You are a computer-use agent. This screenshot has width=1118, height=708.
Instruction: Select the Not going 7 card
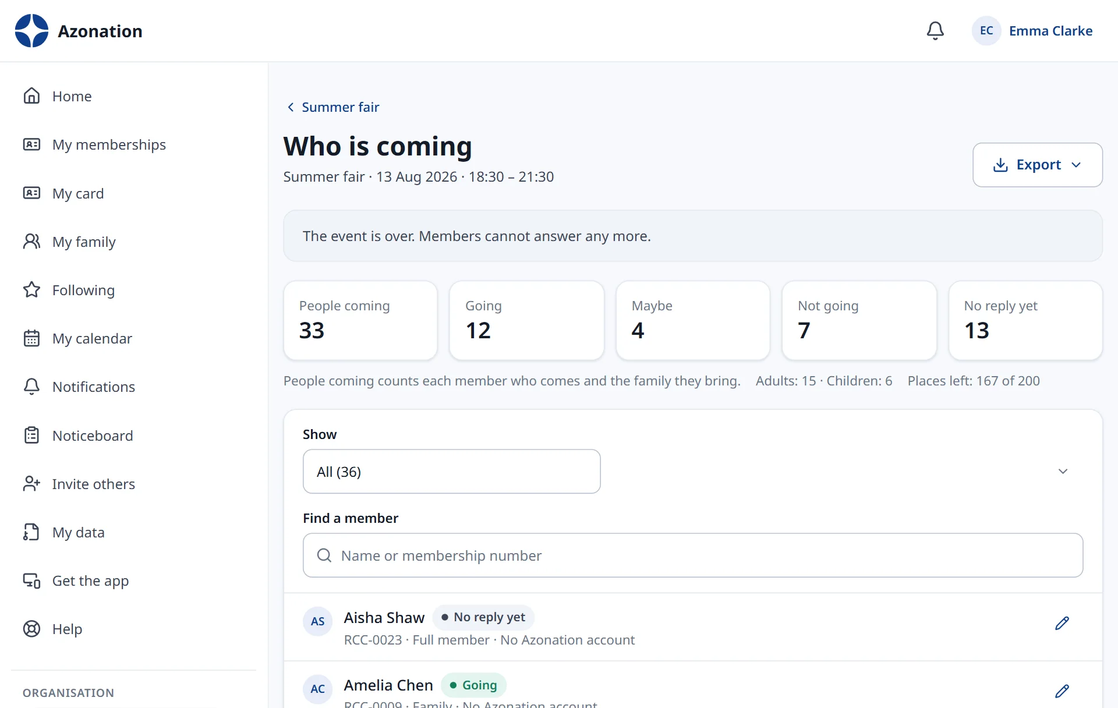(x=859, y=321)
